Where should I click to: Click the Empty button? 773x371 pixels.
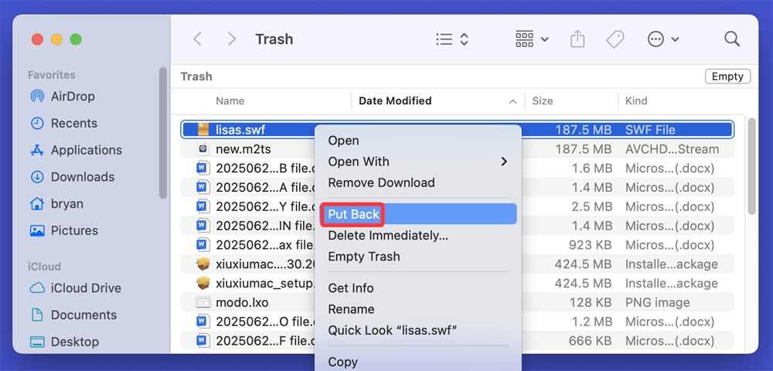pos(727,77)
